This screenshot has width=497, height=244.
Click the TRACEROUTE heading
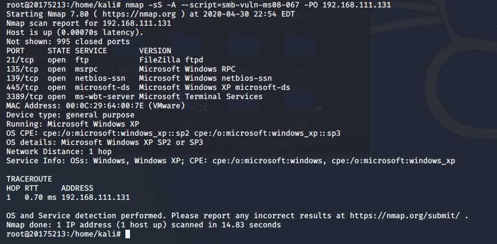pyautogui.click(x=29, y=179)
